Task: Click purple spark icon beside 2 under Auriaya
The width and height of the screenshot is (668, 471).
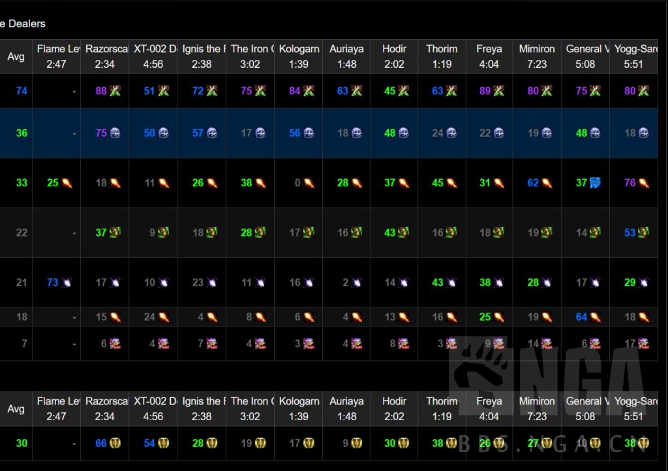Action: pos(357,283)
